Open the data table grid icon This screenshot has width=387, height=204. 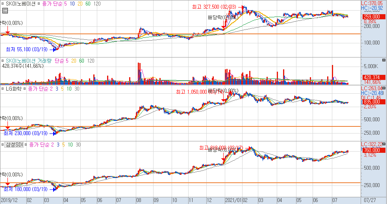point(5,11)
